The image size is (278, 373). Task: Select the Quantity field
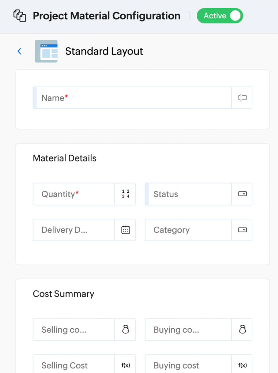73,194
